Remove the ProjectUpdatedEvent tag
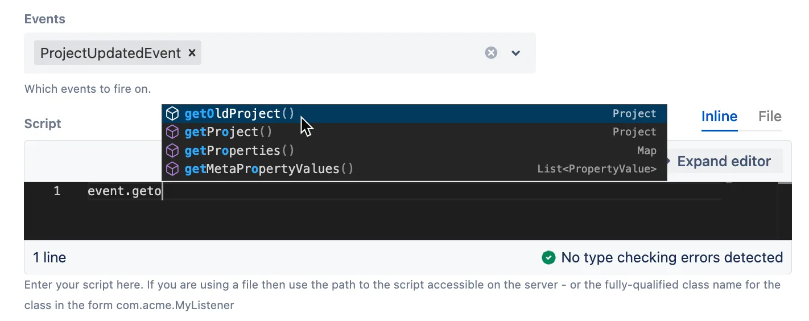The image size is (809, 321). pos(192,53)
